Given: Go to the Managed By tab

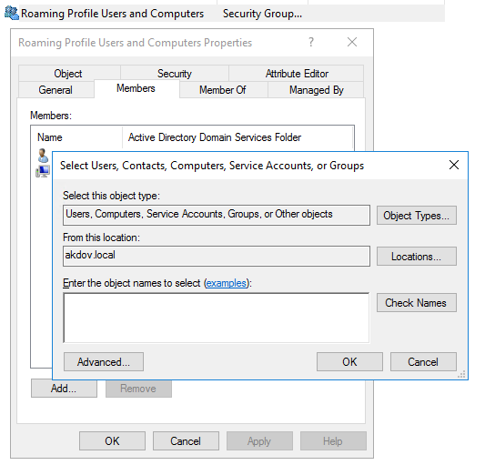Looking at the screenshot, I should pos(316,90).
